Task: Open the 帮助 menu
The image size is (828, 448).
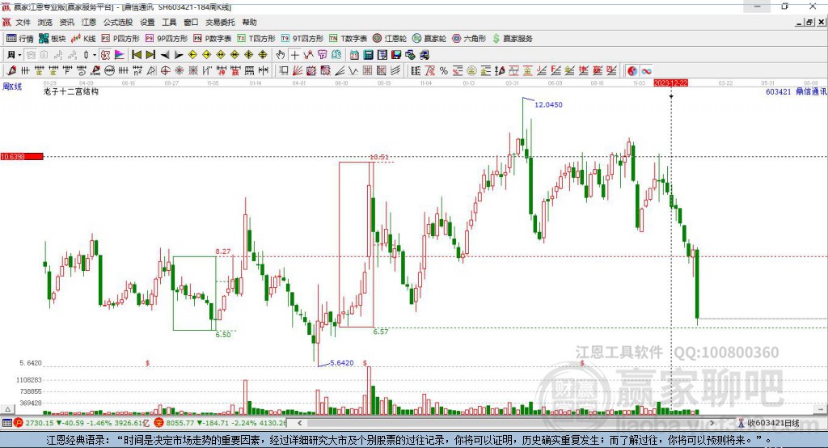Action: (x=249, y=22)
